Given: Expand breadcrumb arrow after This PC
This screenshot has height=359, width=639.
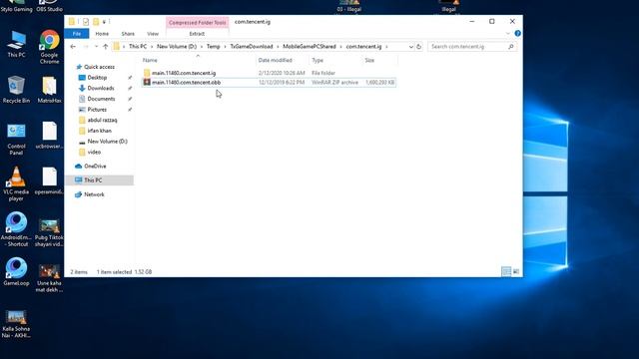Looking at the screenshot, I should click(x=152, y=47).
